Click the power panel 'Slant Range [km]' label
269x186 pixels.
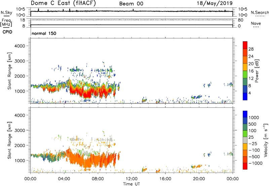(x=9, y=71)
